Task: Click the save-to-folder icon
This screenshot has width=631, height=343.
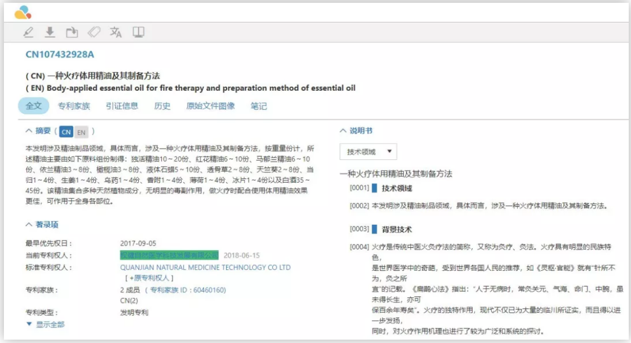Action: (x=72, y=33)
